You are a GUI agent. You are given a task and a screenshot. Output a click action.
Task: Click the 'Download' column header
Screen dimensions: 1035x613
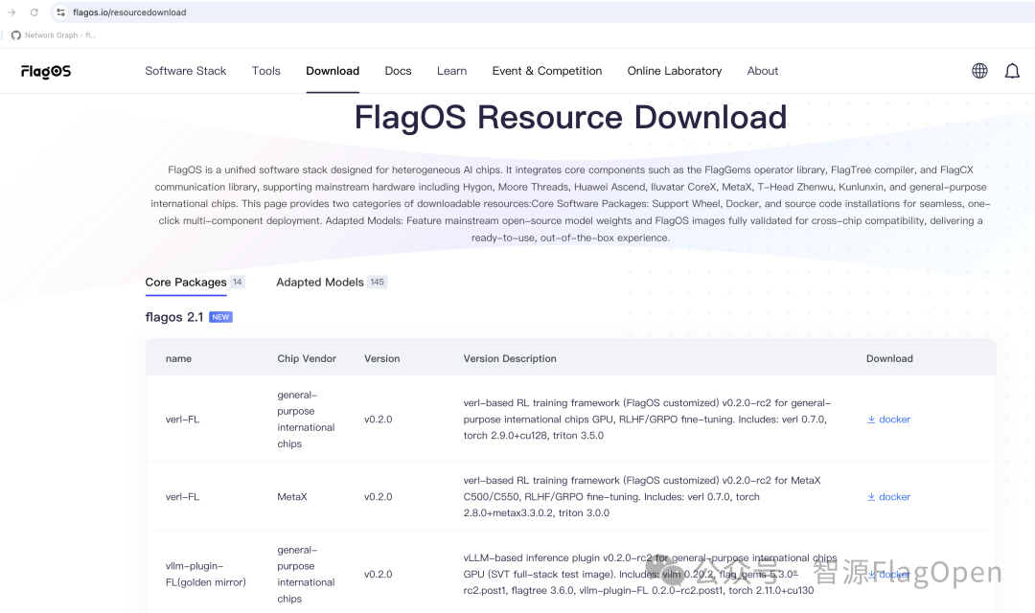(x=889, y=358)
